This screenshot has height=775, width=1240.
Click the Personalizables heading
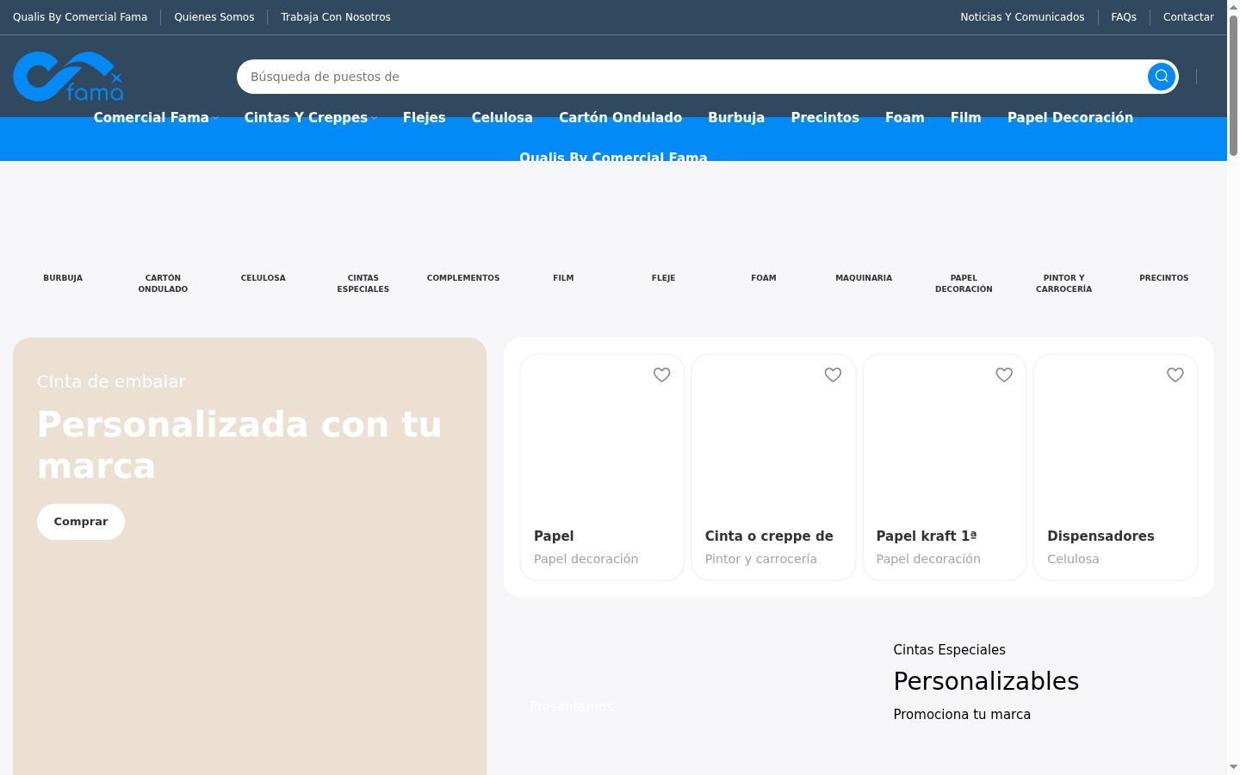click(986, 681)
